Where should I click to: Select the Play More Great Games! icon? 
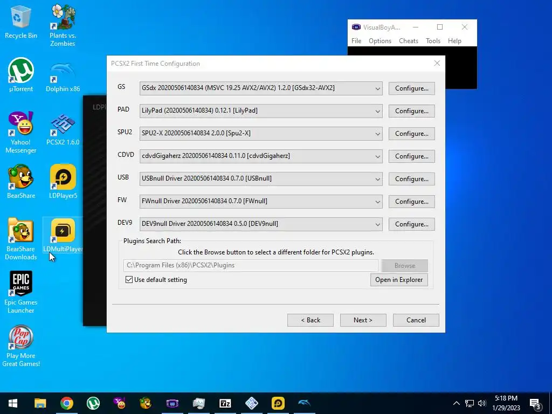coord(21,346)
